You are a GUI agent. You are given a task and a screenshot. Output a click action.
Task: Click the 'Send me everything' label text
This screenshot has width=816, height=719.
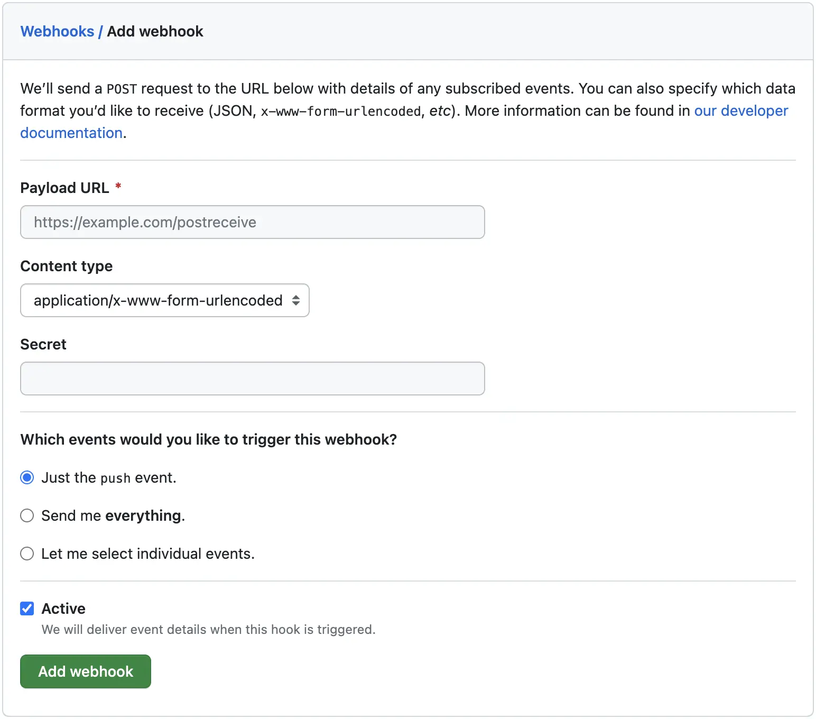113,515
